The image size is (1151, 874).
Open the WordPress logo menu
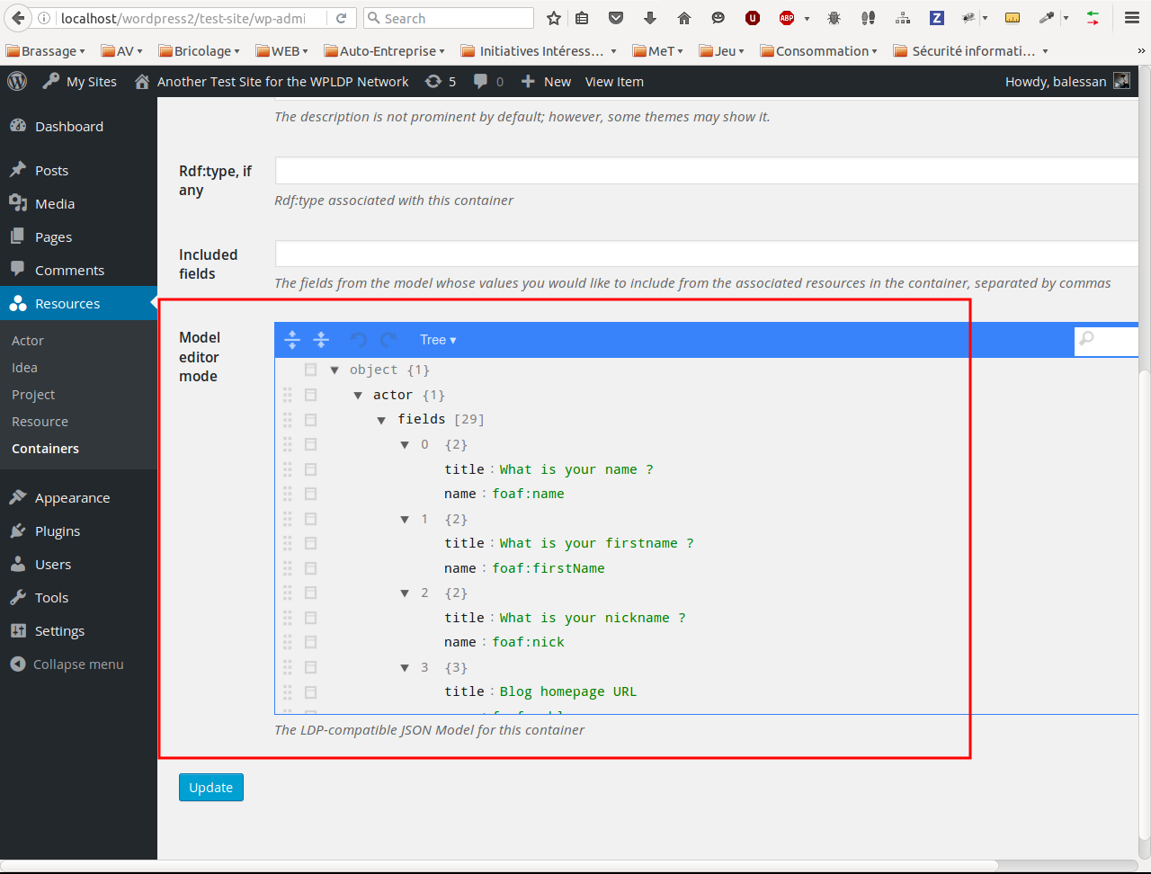pos(17,81)
